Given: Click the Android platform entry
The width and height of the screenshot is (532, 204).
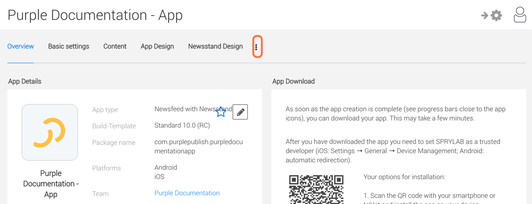Looking at the screenshot, I should [166, 167].
